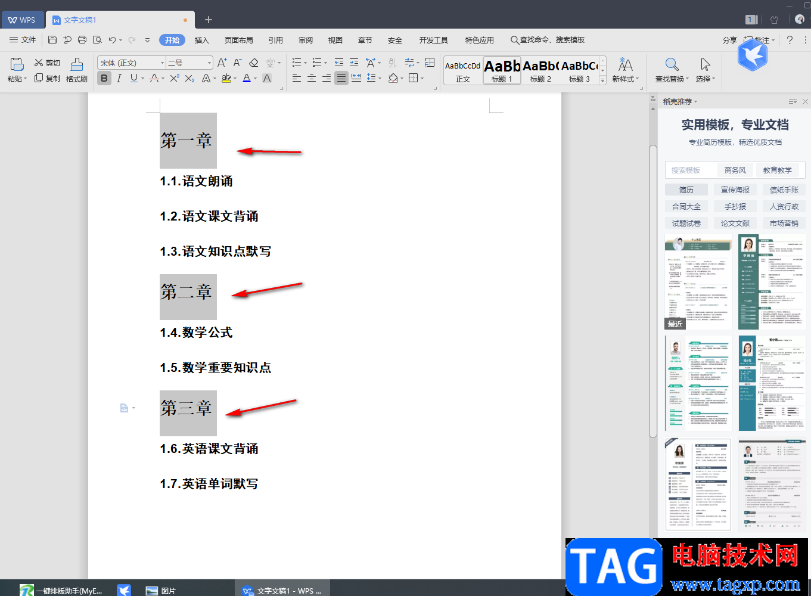The height and width of the screenshot is (596, 811).
Task: Click 宣传海报 template category
Action: tap(735, 190)
